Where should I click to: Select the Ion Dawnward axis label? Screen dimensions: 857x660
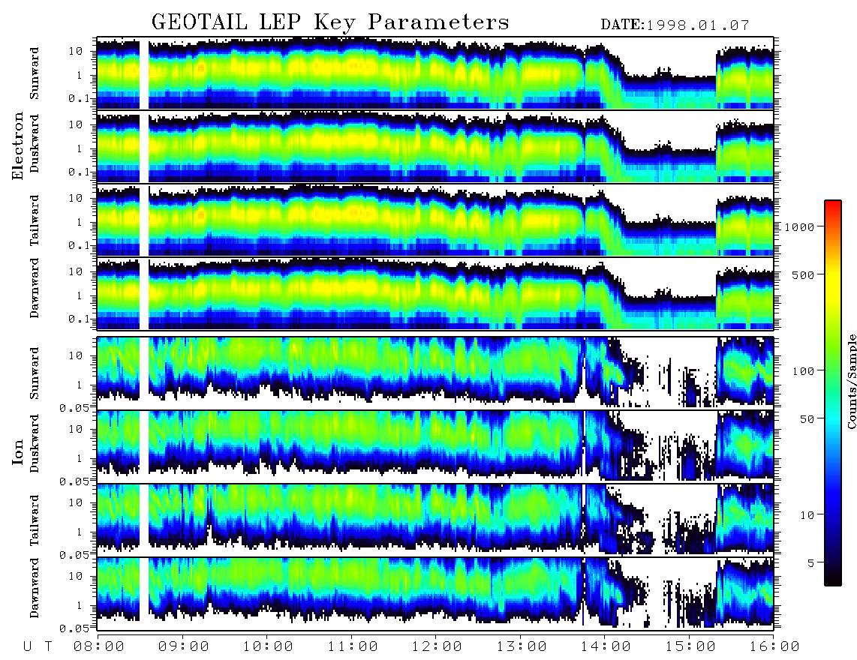click(x=35, y=588)
